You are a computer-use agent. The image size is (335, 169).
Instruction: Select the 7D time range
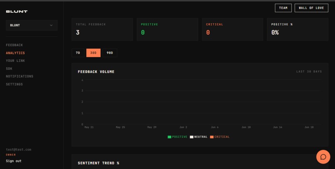coord(78,53)
